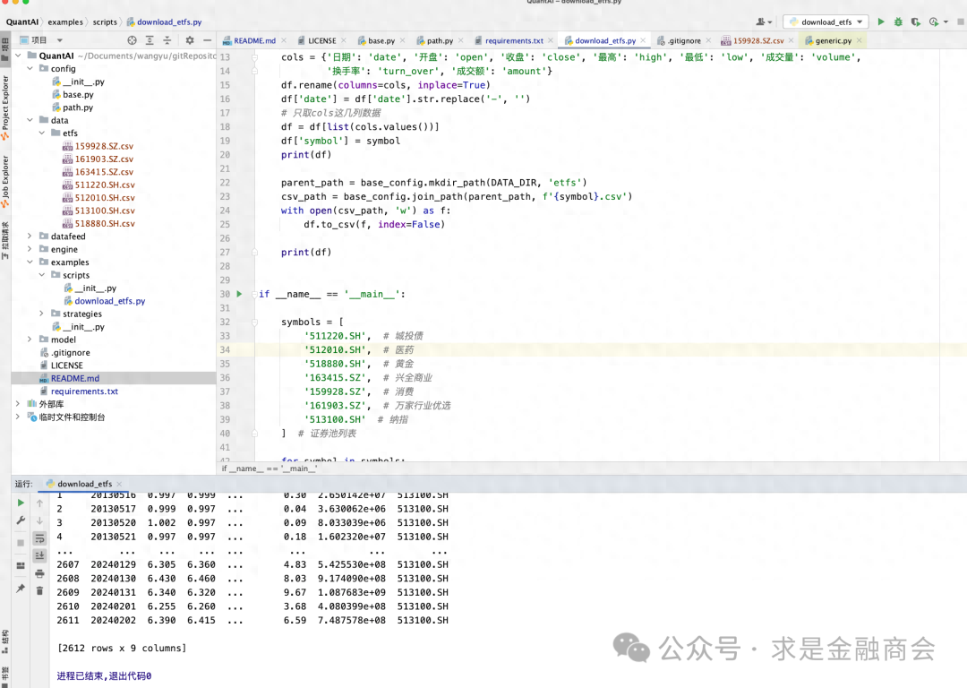
Task: Open Job Explorer side tool window
Action: tap(5, 180)
